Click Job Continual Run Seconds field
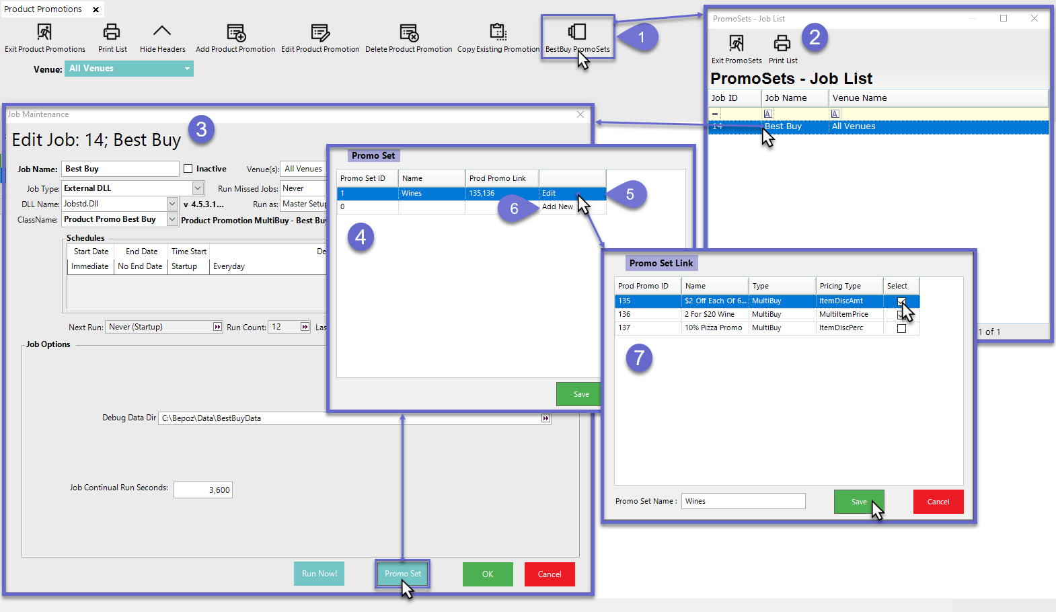Screen dimensions: 1056x612 tap(203, 490)
